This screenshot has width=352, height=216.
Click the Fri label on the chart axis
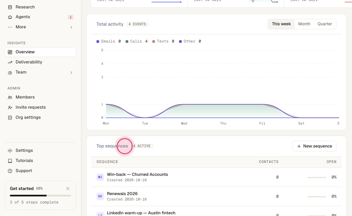[x=262, y=123]
